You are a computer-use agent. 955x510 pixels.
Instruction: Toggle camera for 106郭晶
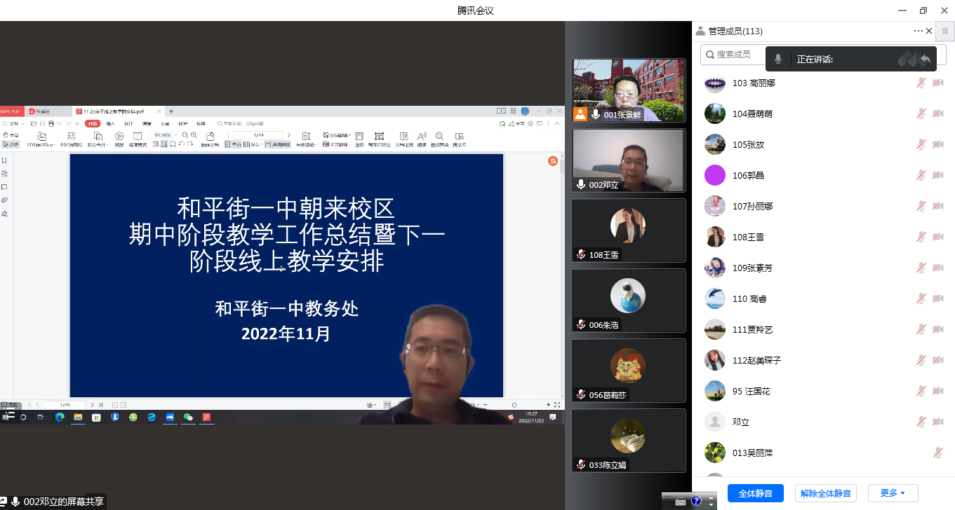coord(937,176)
